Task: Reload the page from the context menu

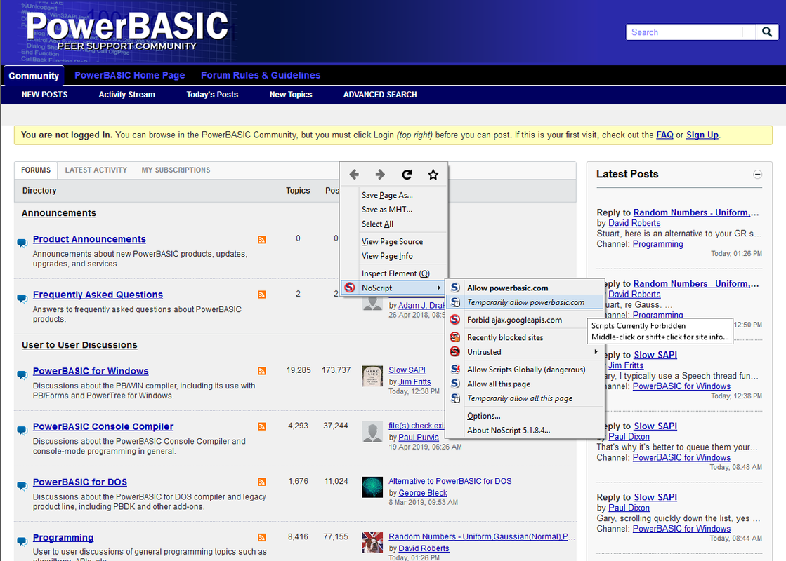Action: click(407, 174)
